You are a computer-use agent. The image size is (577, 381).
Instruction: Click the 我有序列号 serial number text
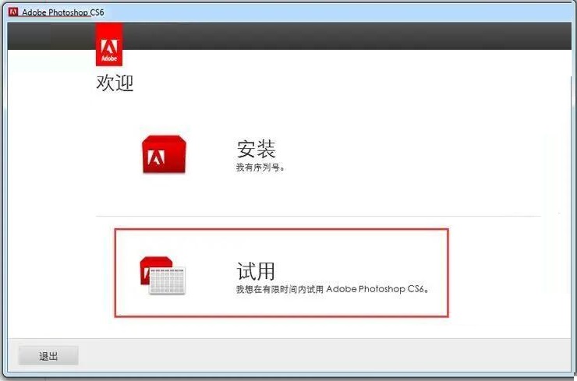point(260,168)
